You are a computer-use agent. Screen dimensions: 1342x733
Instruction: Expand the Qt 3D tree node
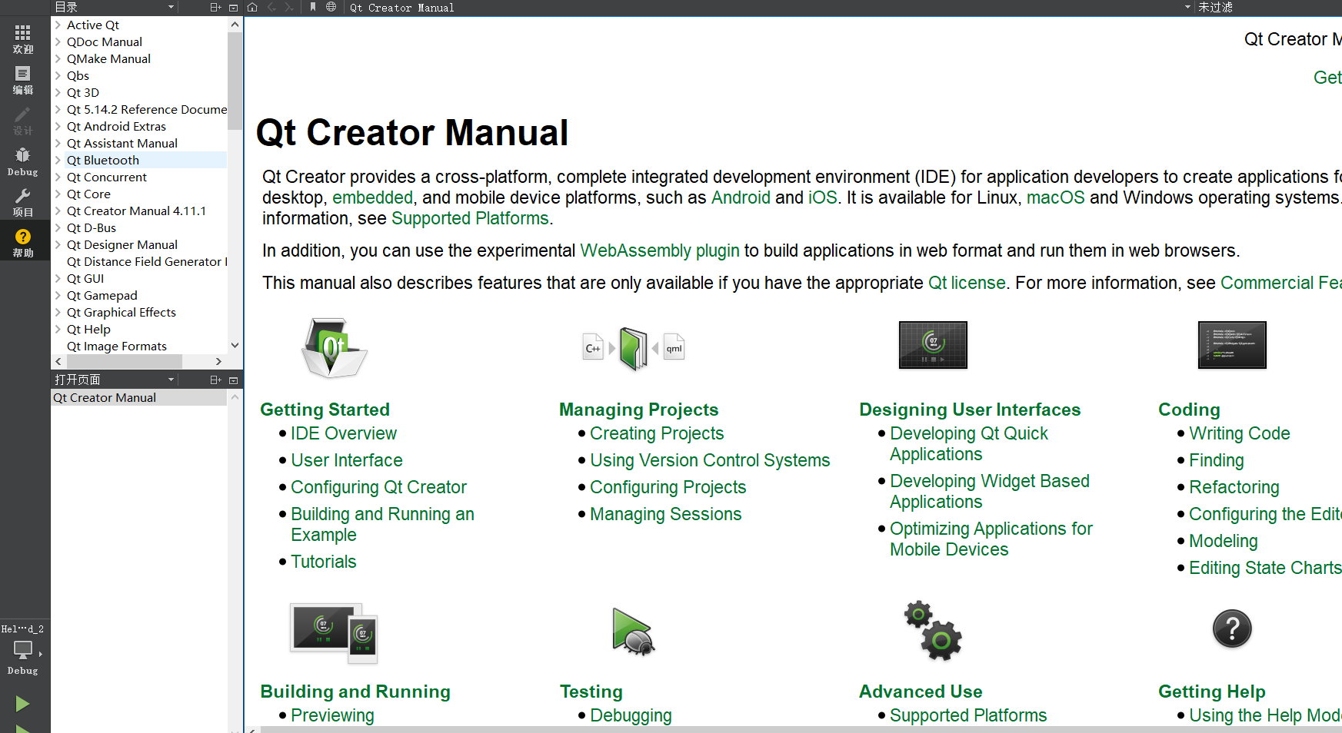58,92
